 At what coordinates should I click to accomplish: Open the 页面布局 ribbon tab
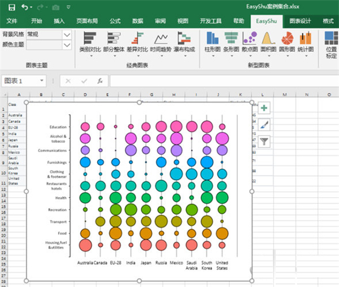click(86, 21)
